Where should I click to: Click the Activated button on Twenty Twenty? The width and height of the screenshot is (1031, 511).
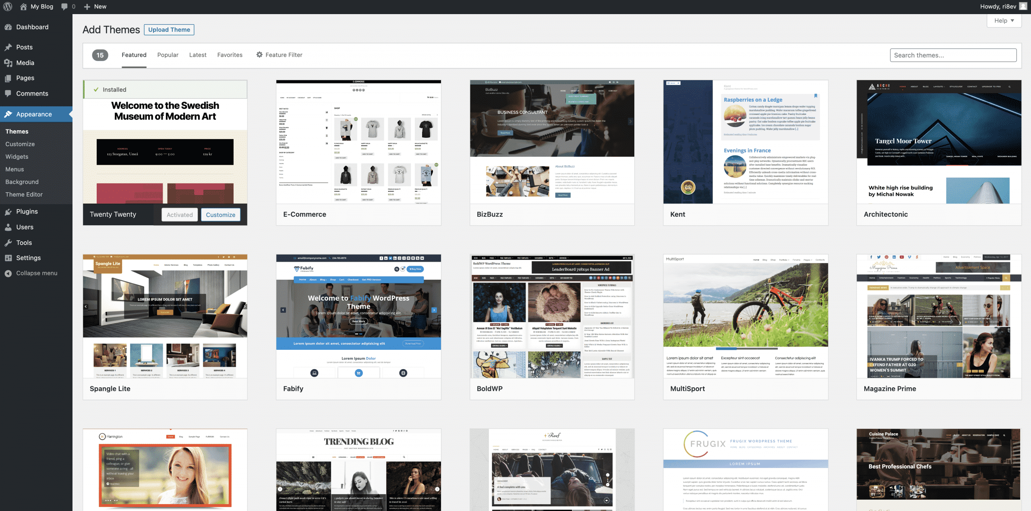(x=180, y=215)
